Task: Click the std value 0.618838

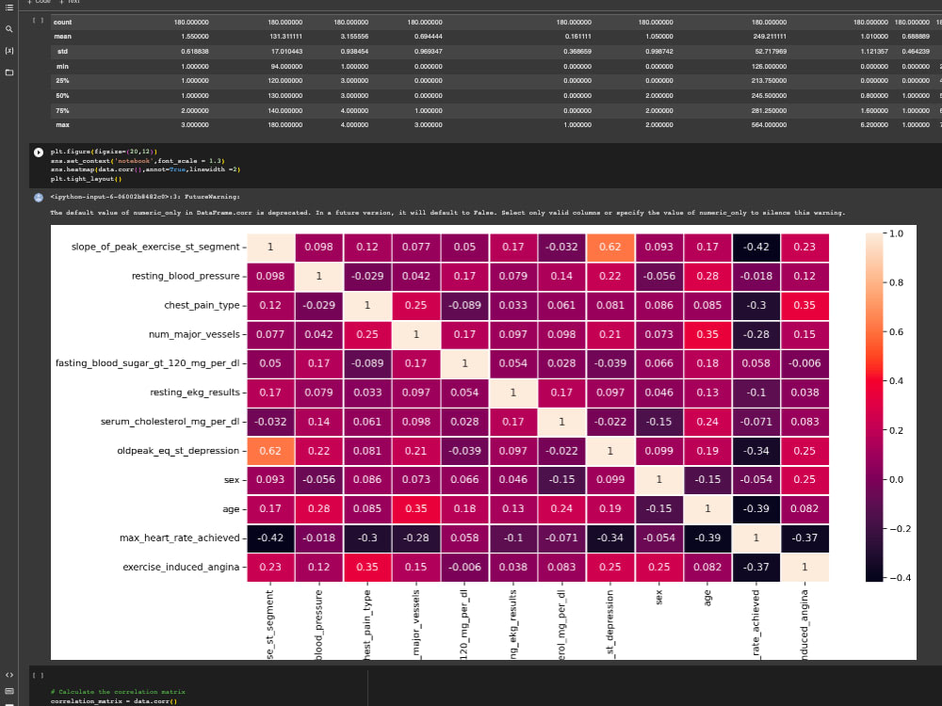Action: point(195,52)
